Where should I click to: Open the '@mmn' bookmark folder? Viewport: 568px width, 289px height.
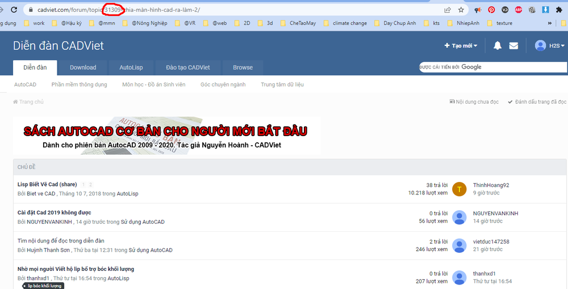coord(102,23)
